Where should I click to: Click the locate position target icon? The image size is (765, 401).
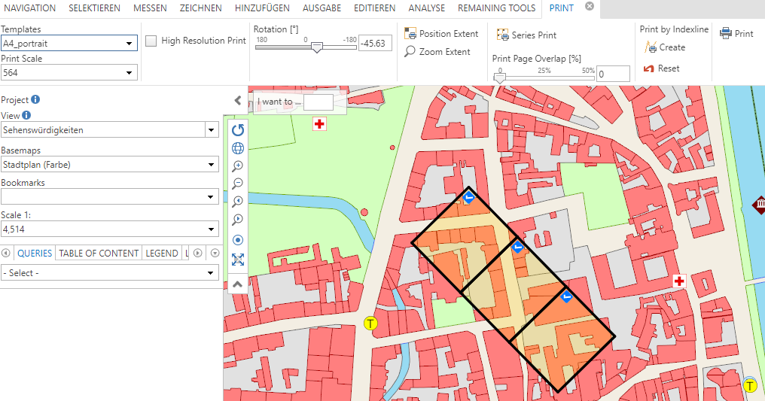[238, 240]
